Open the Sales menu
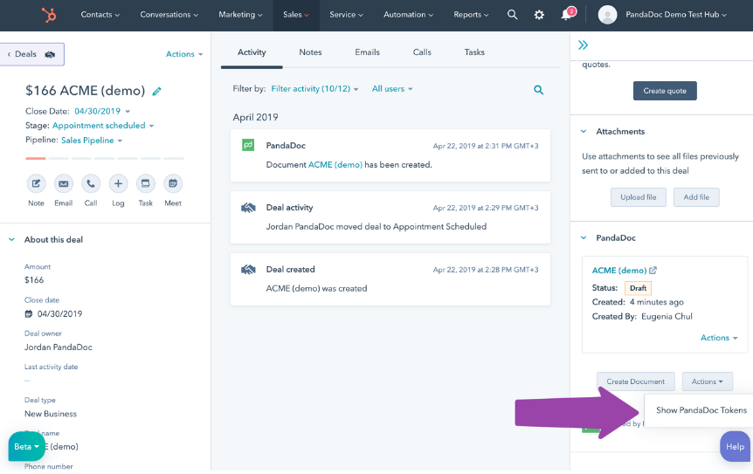The height and width of the screenshot is (474, 753). point(296,15)
